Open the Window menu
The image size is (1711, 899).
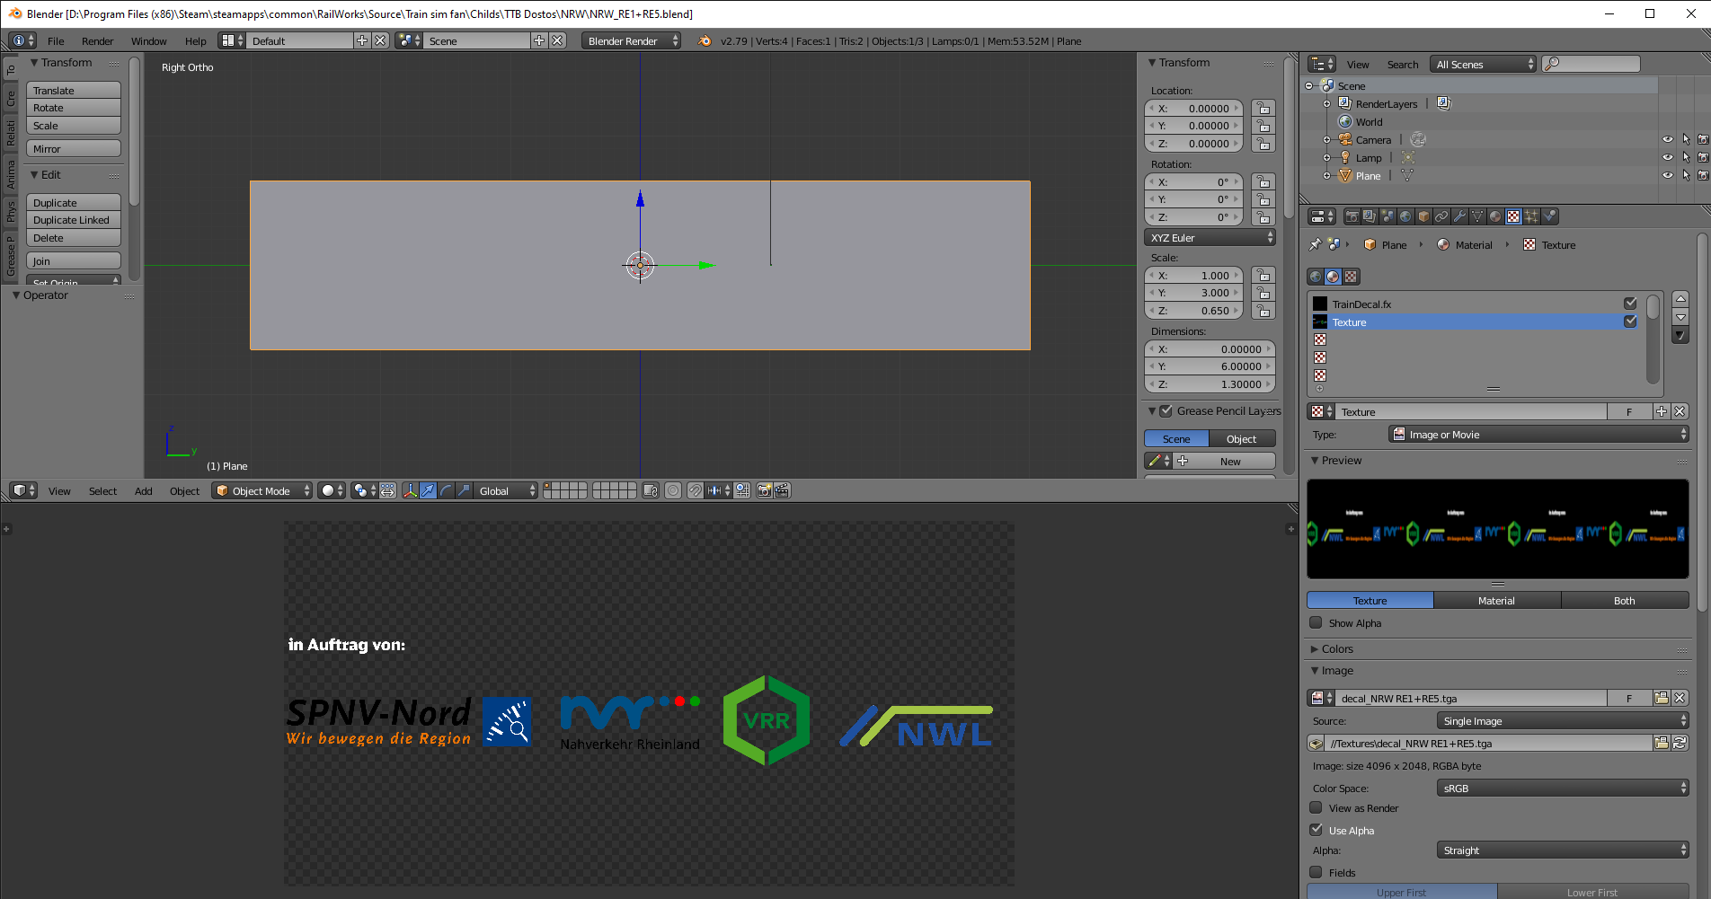(x=148, y=40)
